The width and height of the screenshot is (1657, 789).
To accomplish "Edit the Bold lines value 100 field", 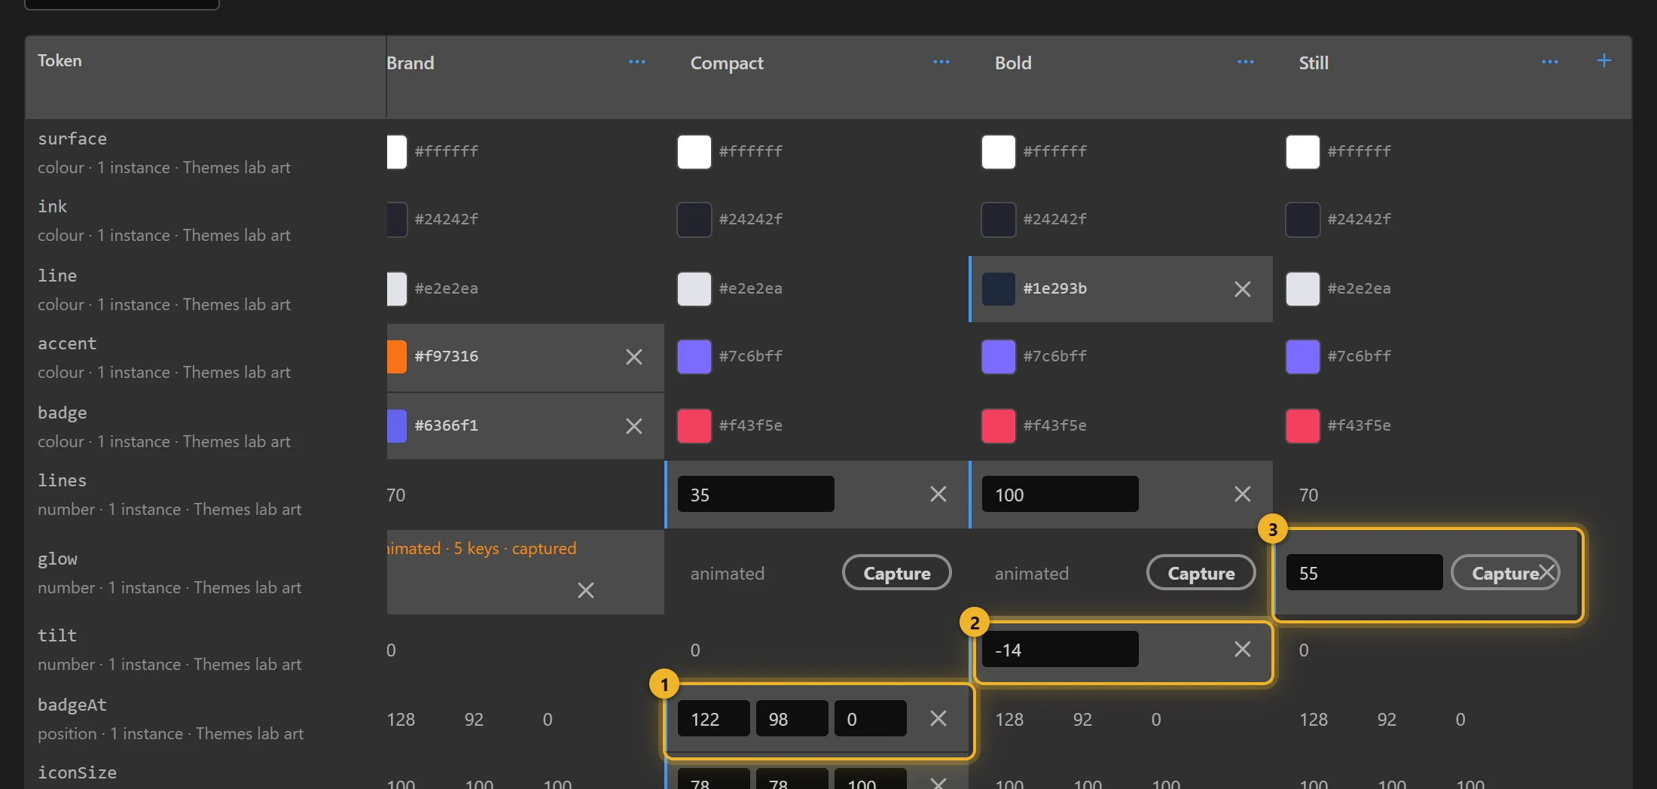I will (x=1060, y=495).
